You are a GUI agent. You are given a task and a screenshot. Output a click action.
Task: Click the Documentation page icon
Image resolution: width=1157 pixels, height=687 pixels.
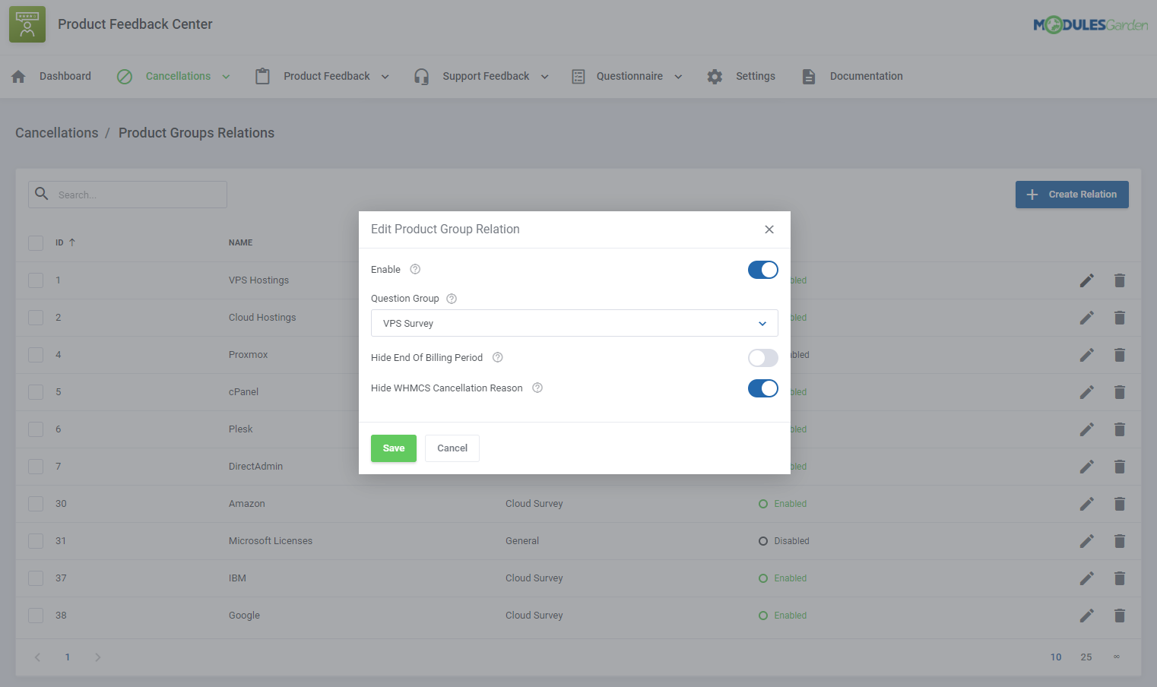808,76
